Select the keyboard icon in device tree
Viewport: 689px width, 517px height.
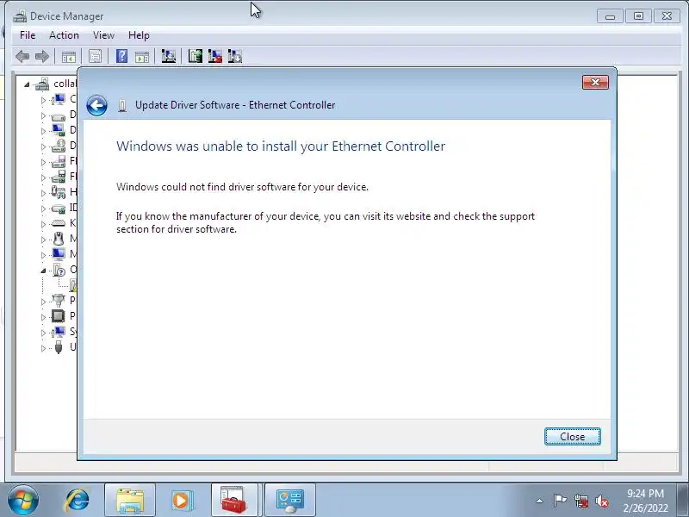(59, 223)
